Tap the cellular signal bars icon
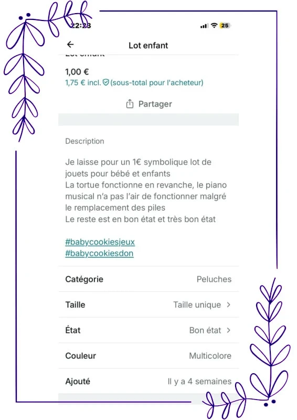Image resolution: width=297 pixels, height=420 pixels. click(204, 26)
